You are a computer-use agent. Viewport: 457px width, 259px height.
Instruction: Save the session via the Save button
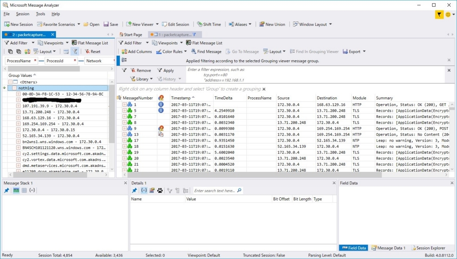[111, 24]
